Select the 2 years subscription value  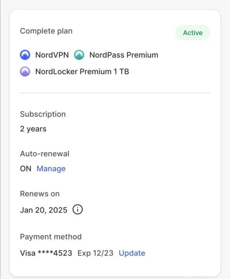coord(33,129)
